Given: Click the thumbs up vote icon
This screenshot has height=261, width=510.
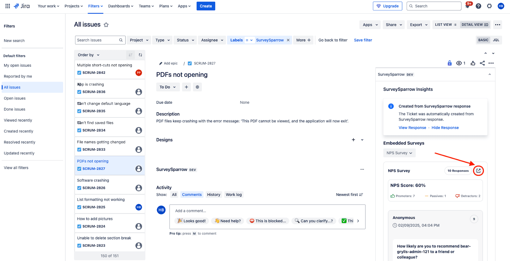Looking at the screenshot, I should coord(473,63).
